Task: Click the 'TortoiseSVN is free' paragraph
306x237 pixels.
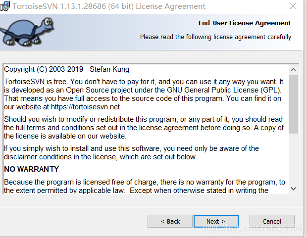Action: pos(144,94)
